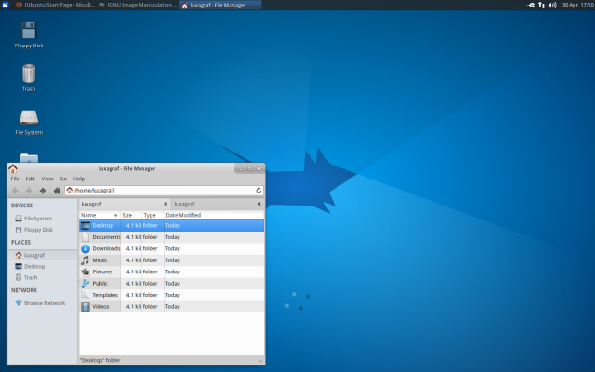Open the Go menu in File Manager
The height and width of the screenshot is (372, 595).
point(63,179)
